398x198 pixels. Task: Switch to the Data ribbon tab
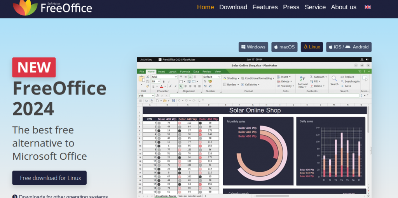click(x=196, y=72)
